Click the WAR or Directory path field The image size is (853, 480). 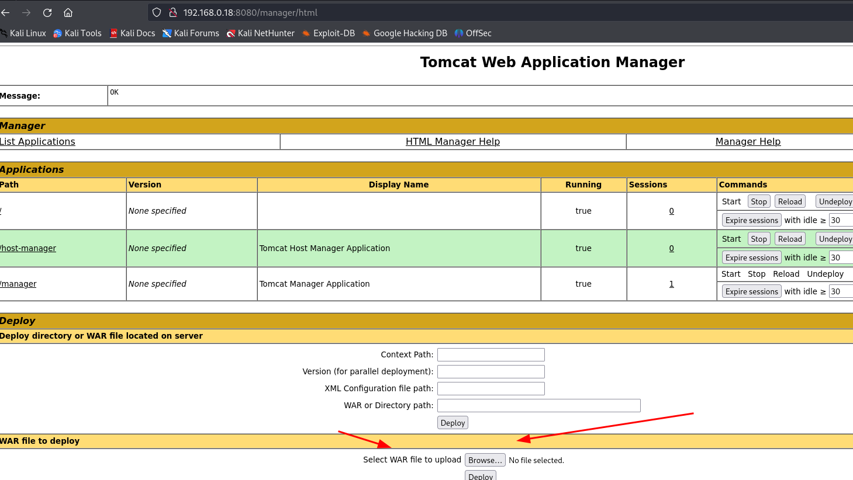[x=539, y=405]
